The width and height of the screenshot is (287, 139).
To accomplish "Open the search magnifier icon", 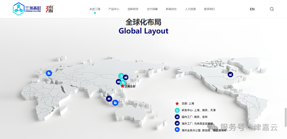I will point(272,9).
